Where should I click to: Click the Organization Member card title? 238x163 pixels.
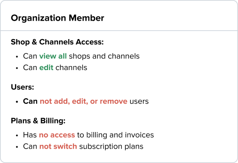coord(57,18)
